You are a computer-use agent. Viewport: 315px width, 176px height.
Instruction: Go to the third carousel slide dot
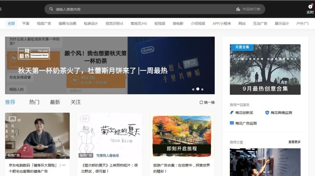pyautogui.click(x=202, y=89)
